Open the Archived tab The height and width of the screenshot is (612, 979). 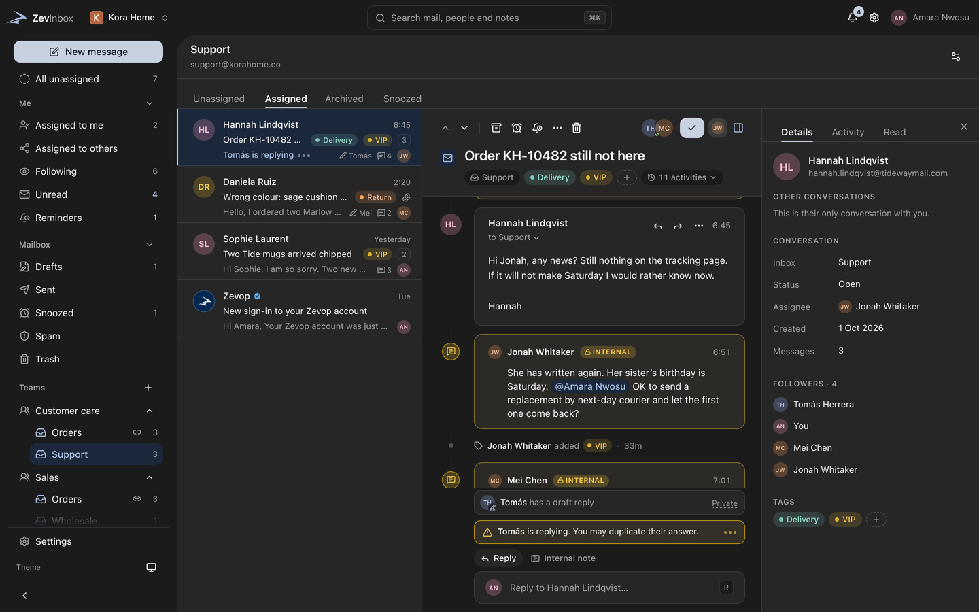pos(344,99)
